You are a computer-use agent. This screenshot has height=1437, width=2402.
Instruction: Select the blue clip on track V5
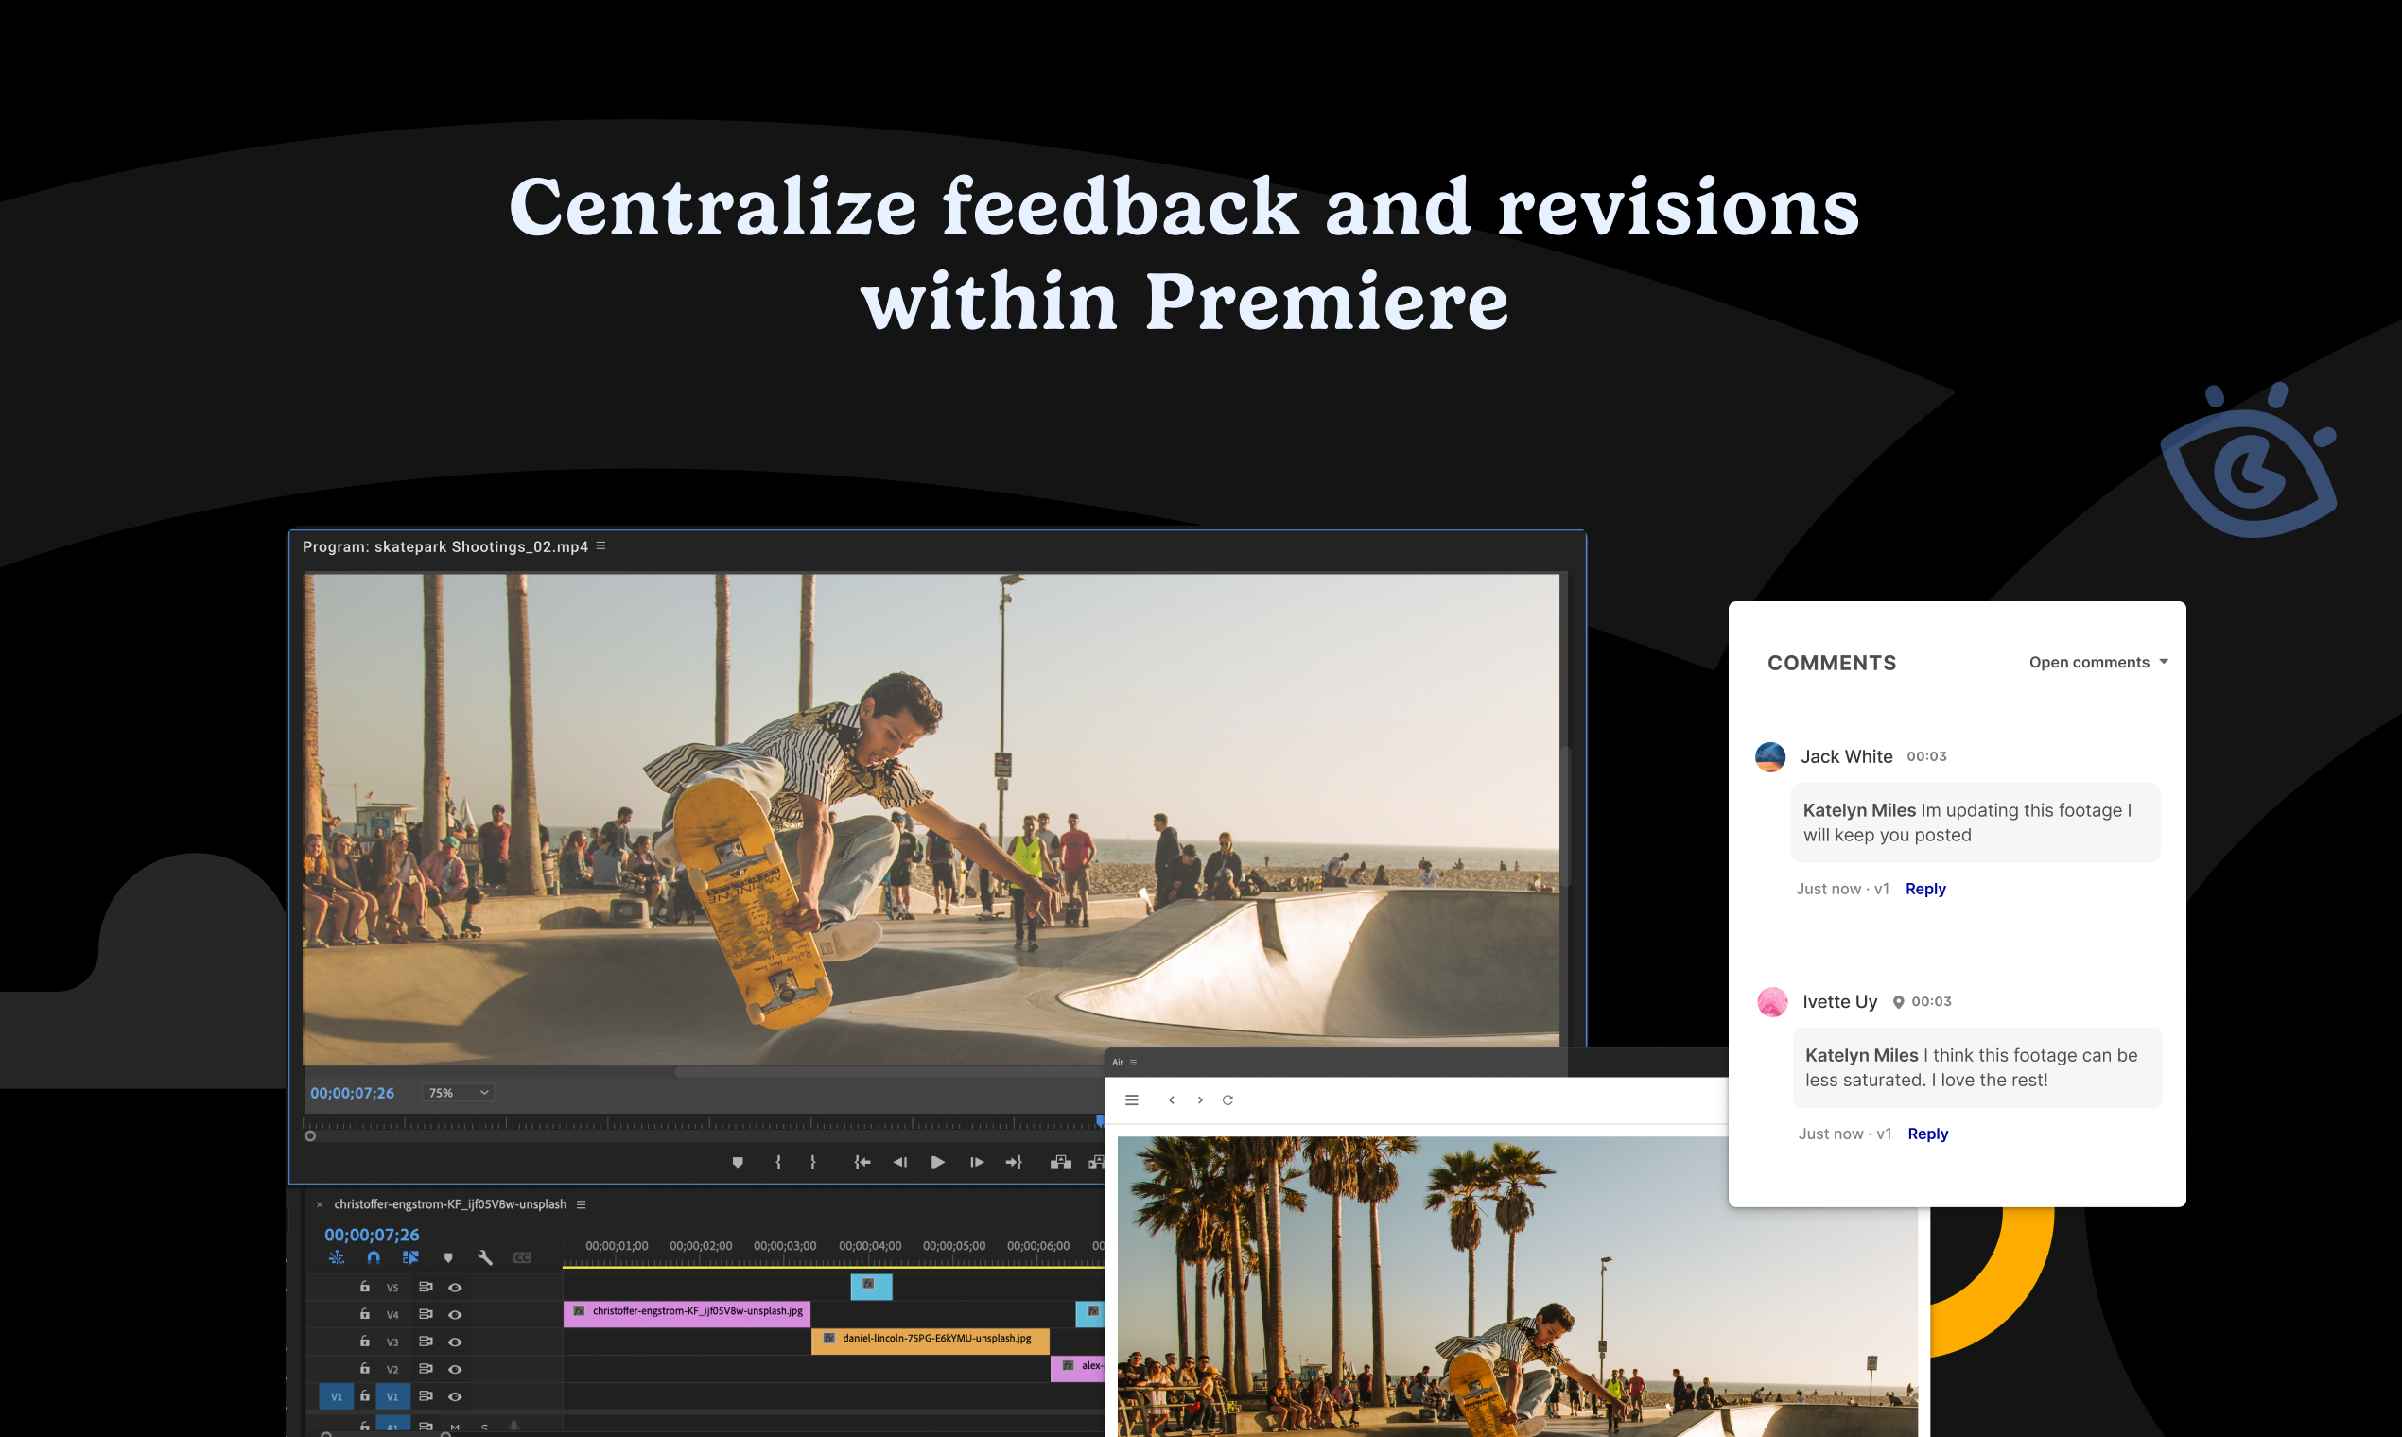click(x=871, y=1286)
